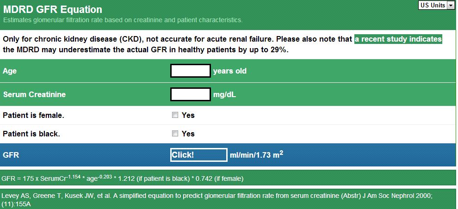Click the 'Patient is black.' label
The height and width of the screenshot is (209, 458).
pyautogui.click(x=31, y=134)
